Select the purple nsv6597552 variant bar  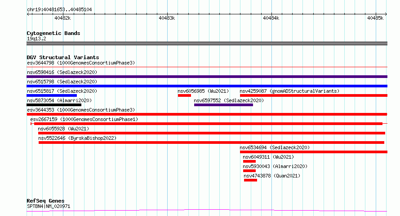point(223,105)
